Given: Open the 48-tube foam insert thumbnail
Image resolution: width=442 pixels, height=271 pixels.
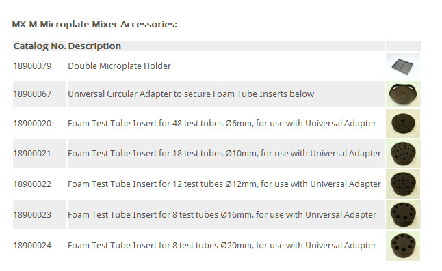Looking at the screenshot, I should (x=403, y=124).
